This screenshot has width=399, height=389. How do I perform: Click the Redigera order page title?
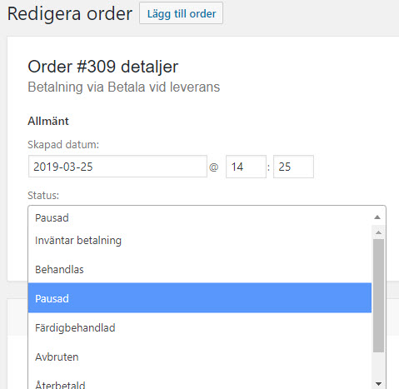tap(70, 14)
